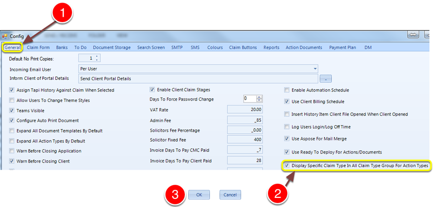Viewport: 433px width, 207px height.
Task: Click Solicitor Fixed Fee field
Action: pyautogui.click(x=245, y=140)
